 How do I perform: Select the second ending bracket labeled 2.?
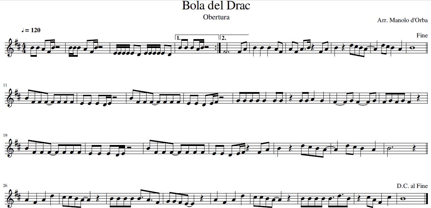tap(234, 37)
